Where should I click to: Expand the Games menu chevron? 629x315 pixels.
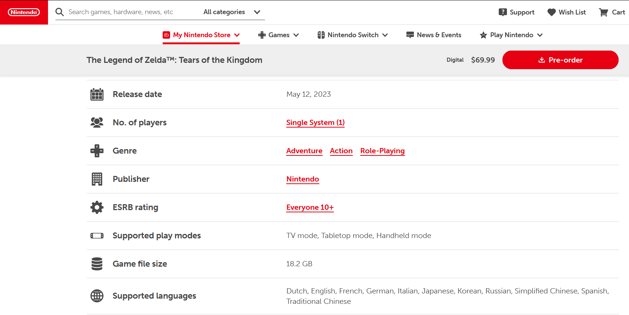click(x=296, y=35)
